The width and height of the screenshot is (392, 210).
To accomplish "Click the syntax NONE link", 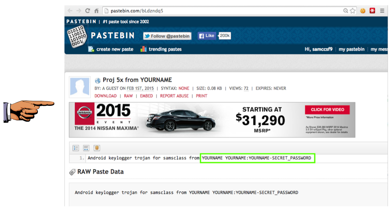I will coord(184,88).
